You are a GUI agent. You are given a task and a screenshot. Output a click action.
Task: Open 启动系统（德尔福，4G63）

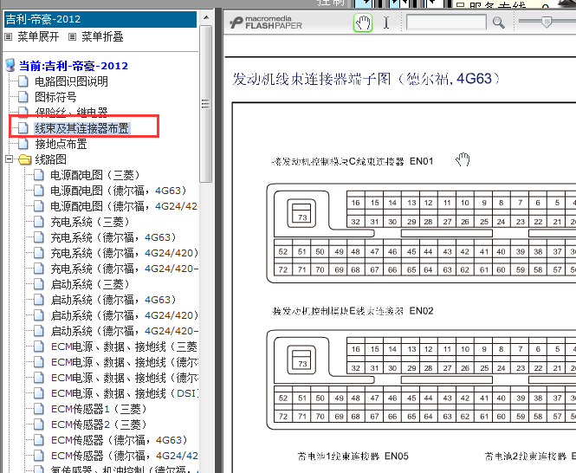pos(113,300)
